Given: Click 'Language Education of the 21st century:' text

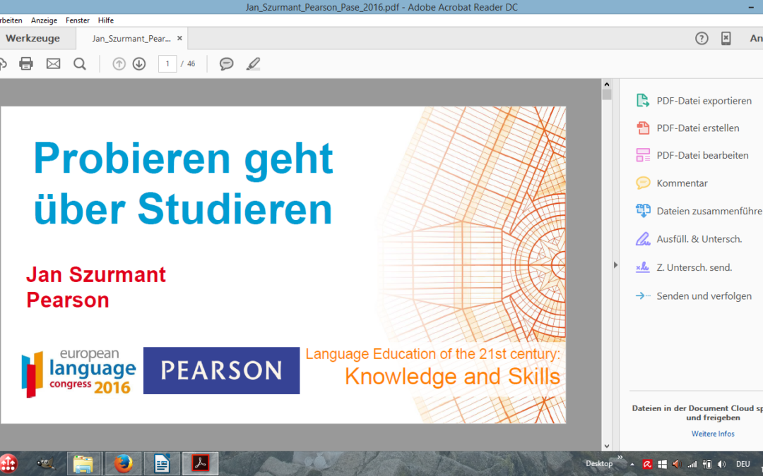Looking at the screenshot, I should point(432,353).
